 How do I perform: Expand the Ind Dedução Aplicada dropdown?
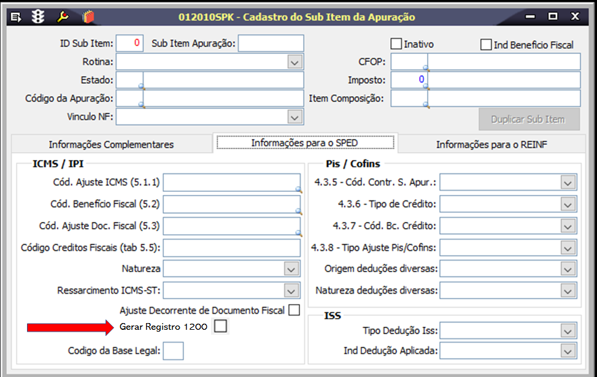[x=568, y=351]
